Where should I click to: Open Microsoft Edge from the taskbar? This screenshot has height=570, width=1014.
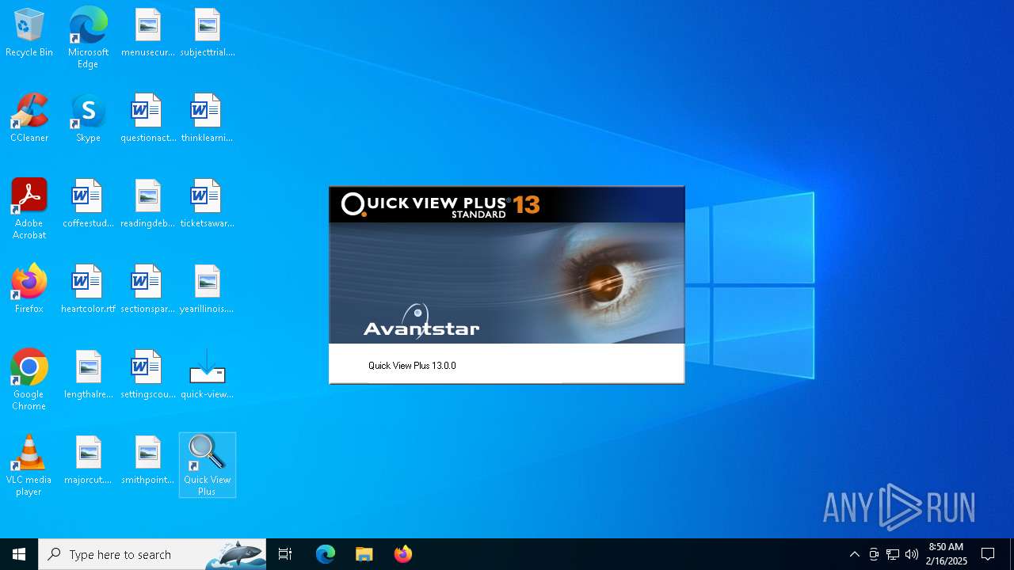(326, 554)
